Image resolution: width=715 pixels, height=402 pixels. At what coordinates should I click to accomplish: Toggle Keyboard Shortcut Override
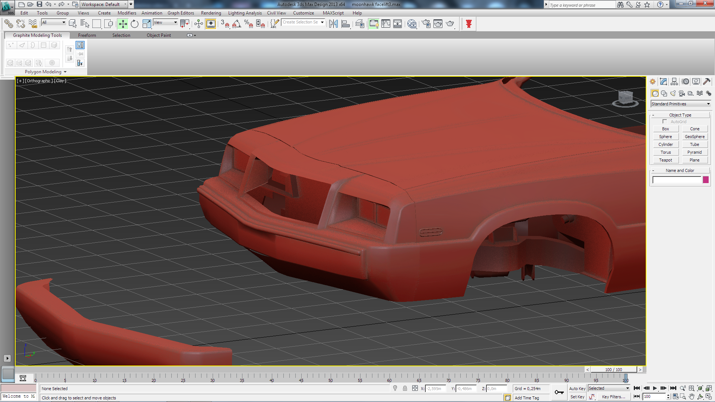click(x=211, y=24)
